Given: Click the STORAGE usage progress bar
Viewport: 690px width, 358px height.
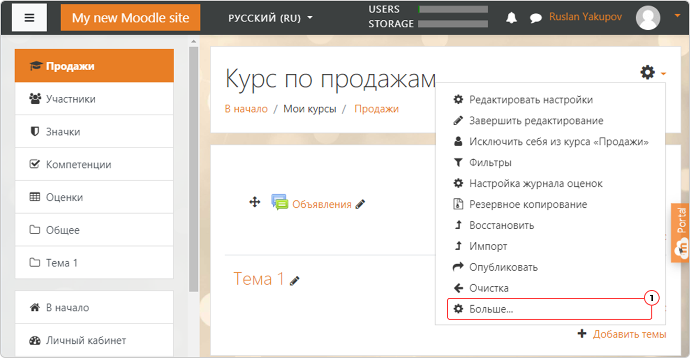Looking at the screenshot, I should click(x=453, y=24).
